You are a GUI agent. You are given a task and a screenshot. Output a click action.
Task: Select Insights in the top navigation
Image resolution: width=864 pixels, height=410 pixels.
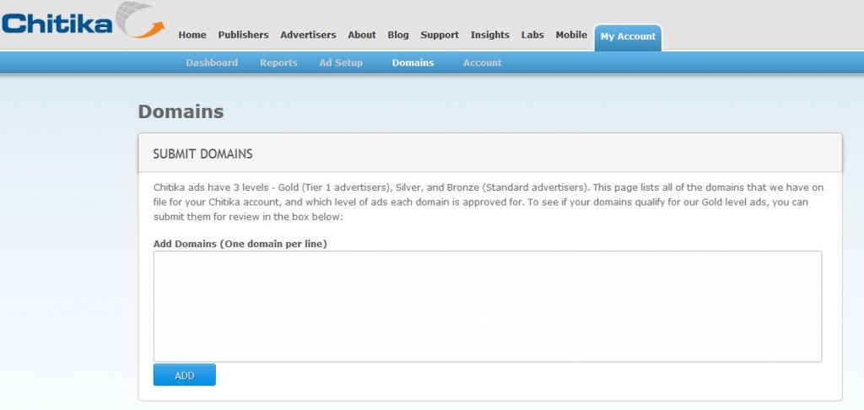[490, 35]
